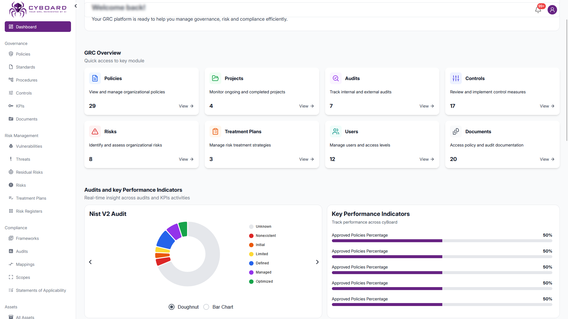Click the Policies card document icon
The image size is (568, 319).
coord(95,78)
